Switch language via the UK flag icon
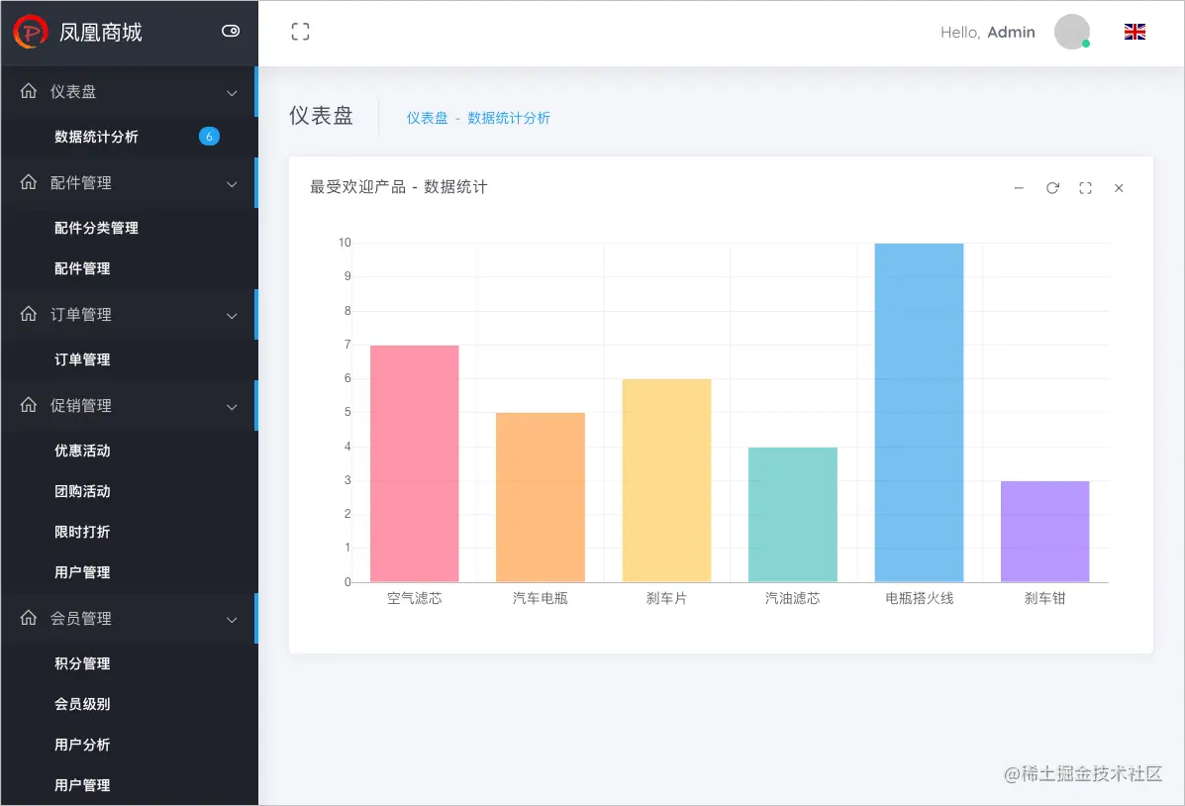 pyautogui.click(x=1135, y=32)
